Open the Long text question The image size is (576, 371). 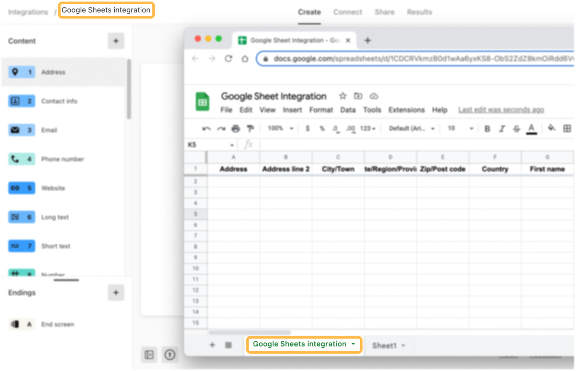click(x=64, y=217)
